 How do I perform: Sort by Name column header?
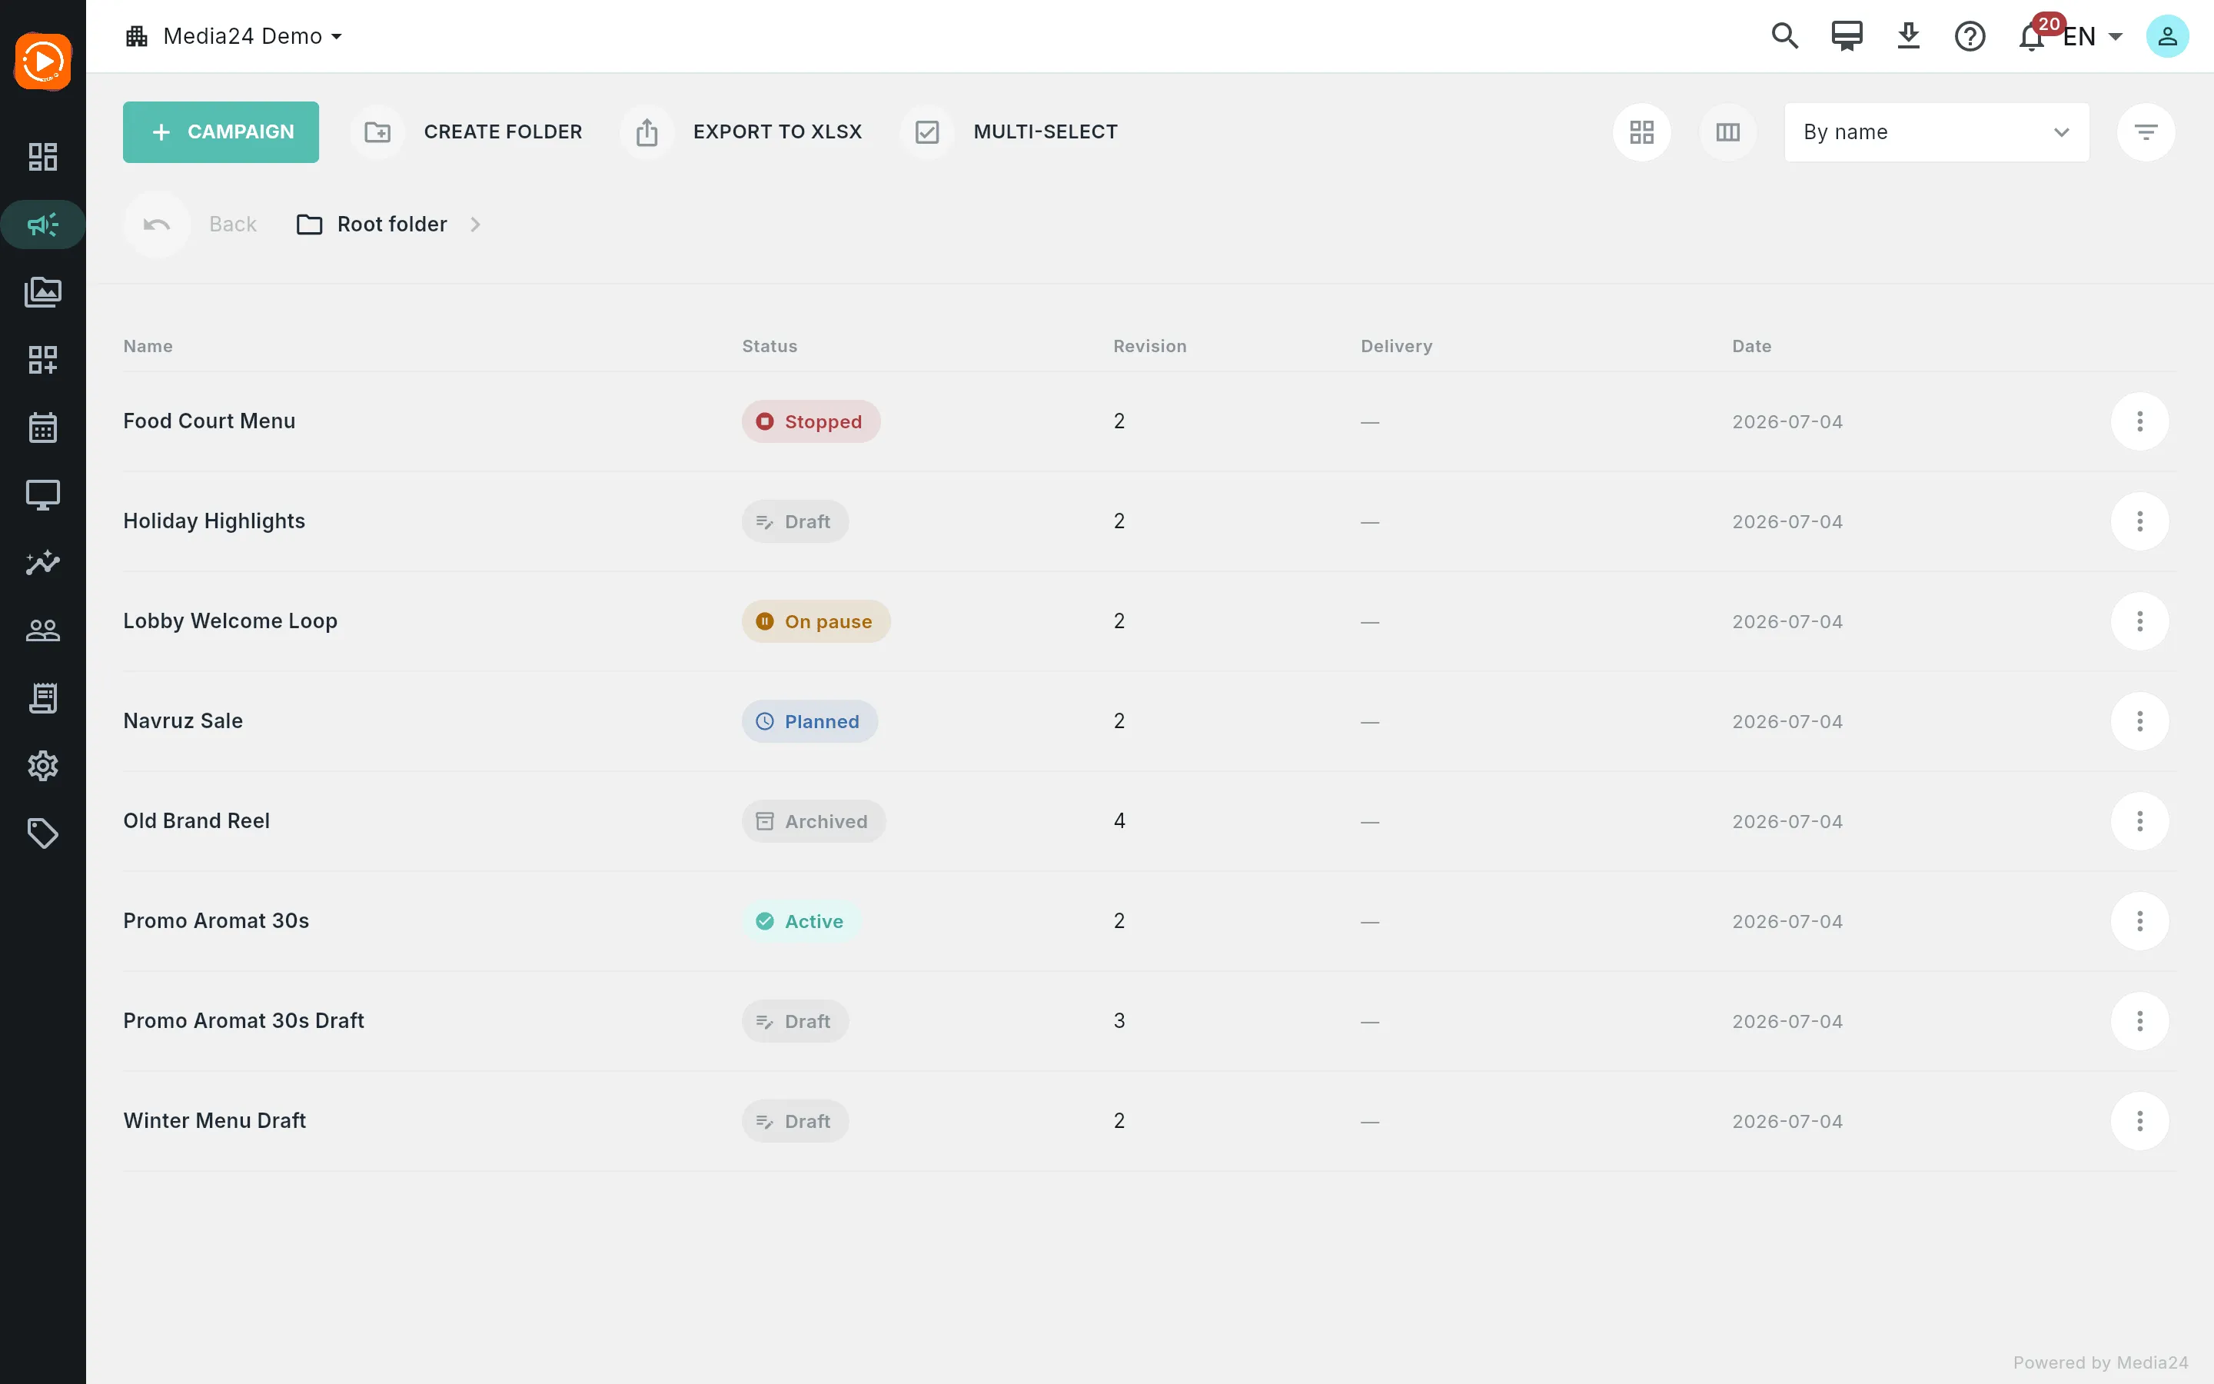[148, 346]
